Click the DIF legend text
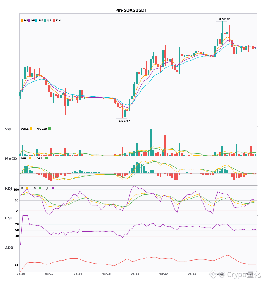Viewport: 263px width, 282px height. (x=23, y=159)
